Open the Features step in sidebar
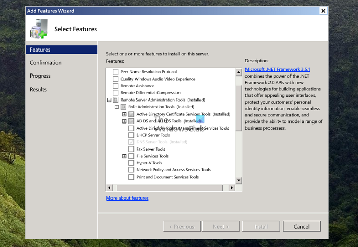 [61, 50]
